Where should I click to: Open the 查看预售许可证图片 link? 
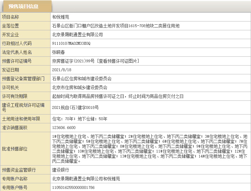pos(118,61)
